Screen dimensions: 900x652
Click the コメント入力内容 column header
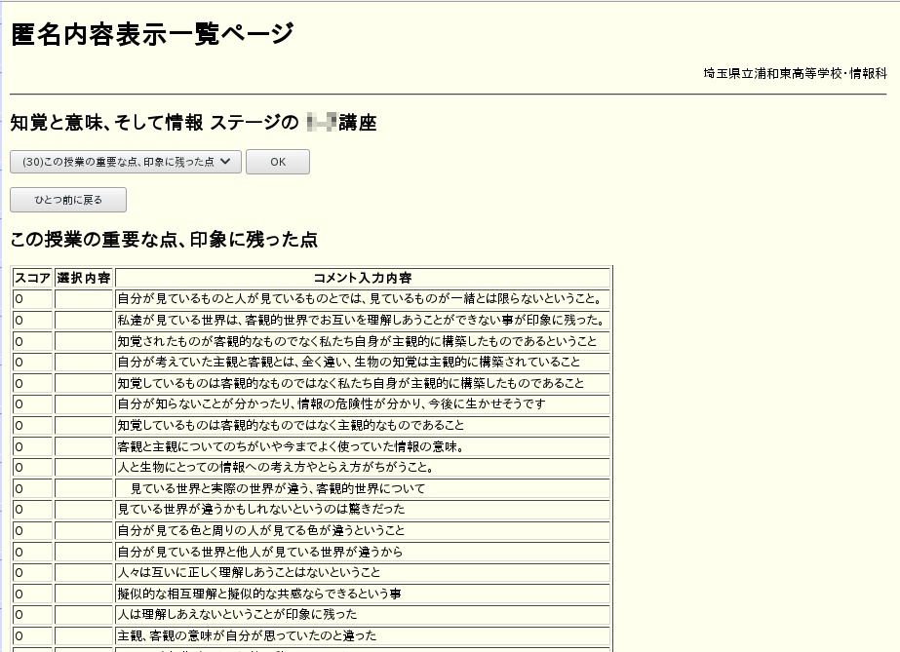coord(363,278)
